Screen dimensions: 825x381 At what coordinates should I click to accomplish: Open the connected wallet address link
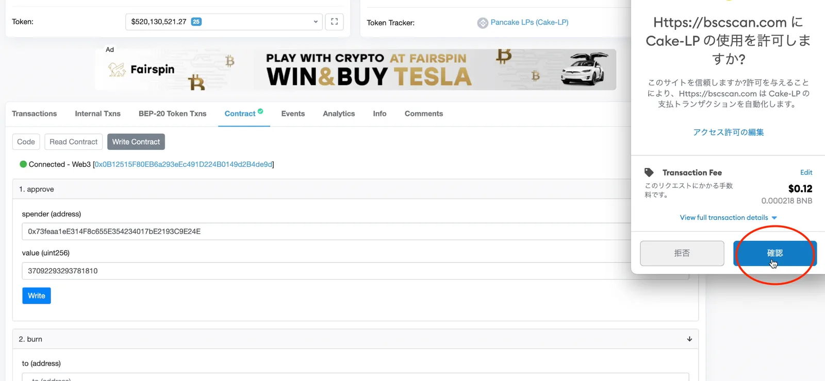pyautogui.click(x=183, y=164)
